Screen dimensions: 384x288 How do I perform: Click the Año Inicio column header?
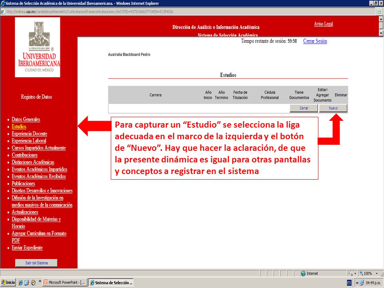pos(208,95)
